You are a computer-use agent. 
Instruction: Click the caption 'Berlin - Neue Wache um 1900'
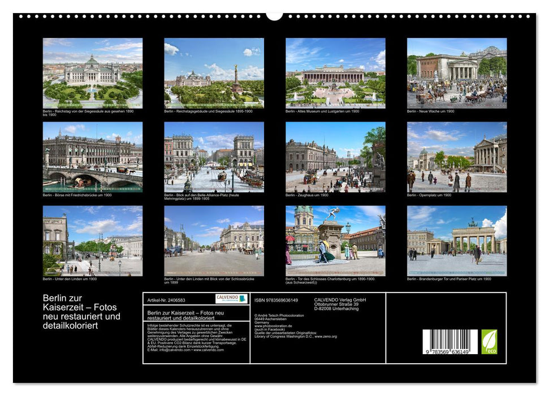tap(431, 111)
